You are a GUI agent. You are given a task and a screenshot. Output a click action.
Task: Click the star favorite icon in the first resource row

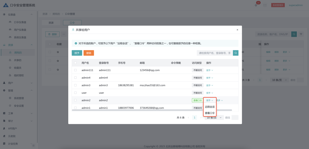click(58, 52)
